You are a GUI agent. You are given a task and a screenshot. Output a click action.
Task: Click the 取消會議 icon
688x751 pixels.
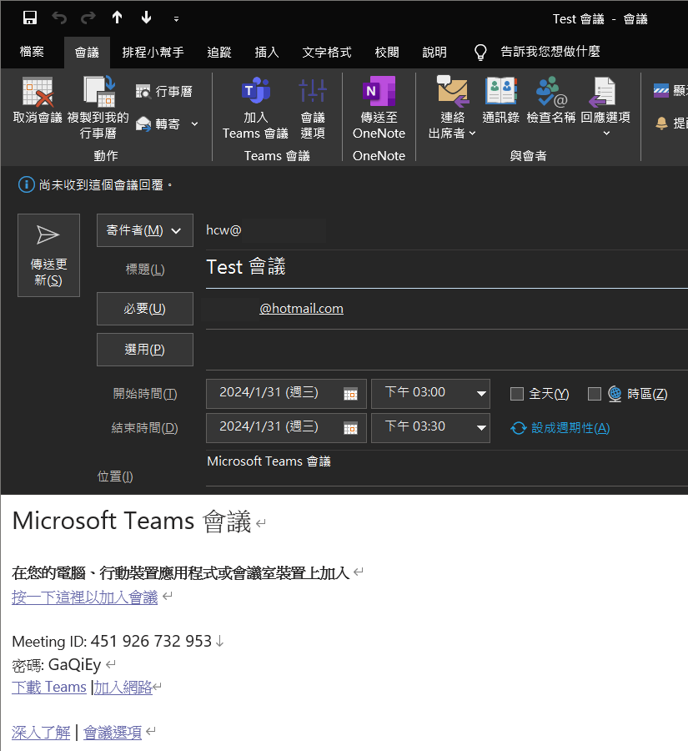38,92
